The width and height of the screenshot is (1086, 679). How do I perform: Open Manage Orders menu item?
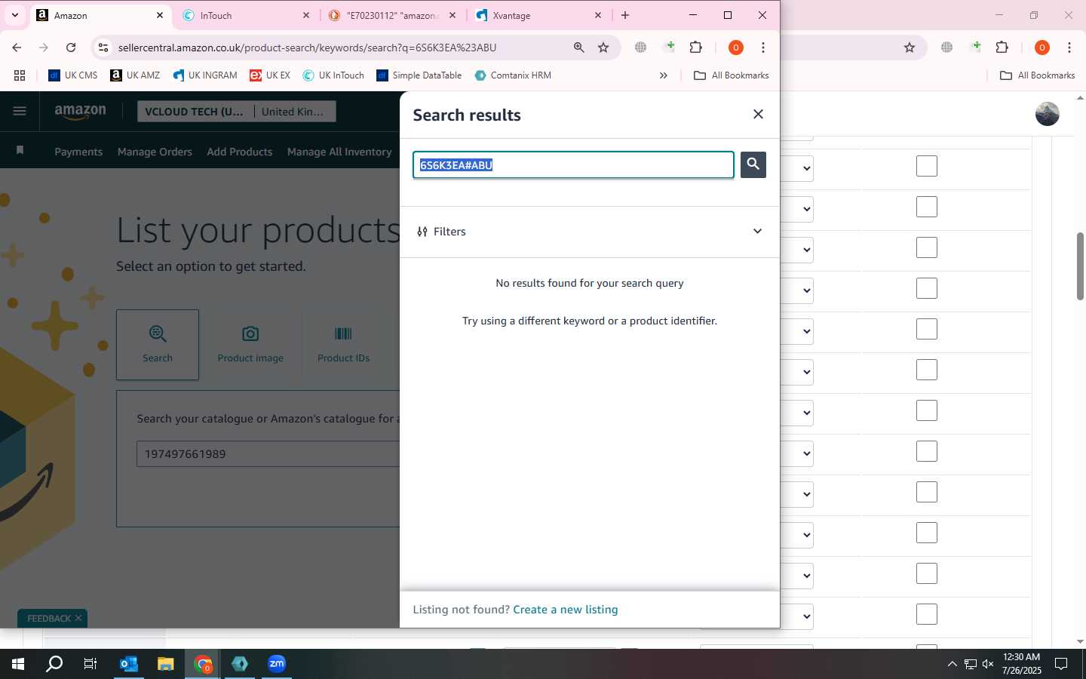pyautogui.click(x=155, y=152)
